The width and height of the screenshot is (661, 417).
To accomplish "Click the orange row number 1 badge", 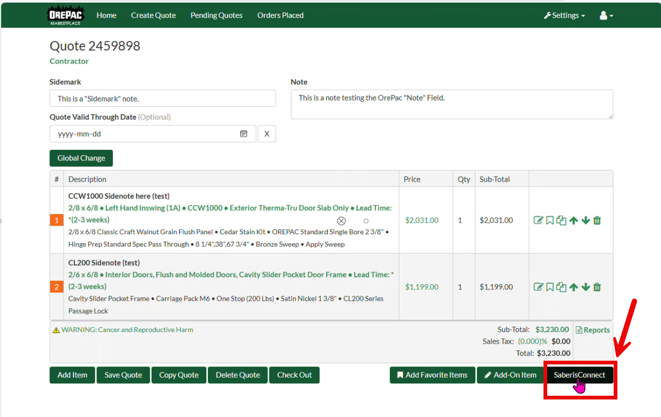I will coord(56,220).
